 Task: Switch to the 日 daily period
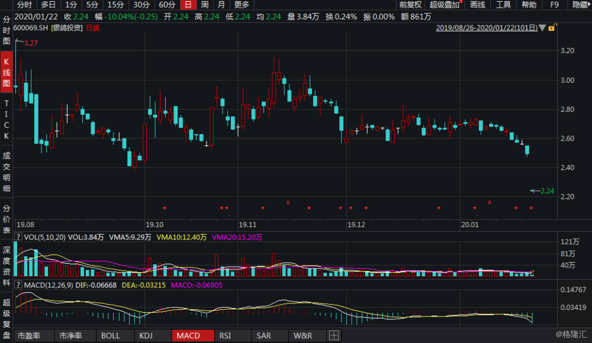click(188, 5)
